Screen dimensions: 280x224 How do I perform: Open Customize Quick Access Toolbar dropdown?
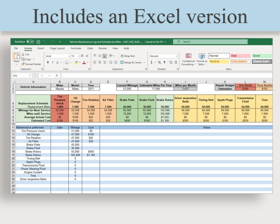[x=60, y=42]
